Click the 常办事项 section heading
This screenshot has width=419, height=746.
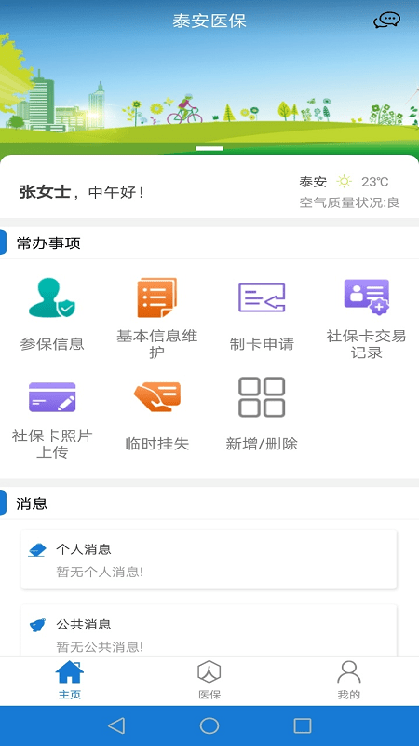coord(48,242)
